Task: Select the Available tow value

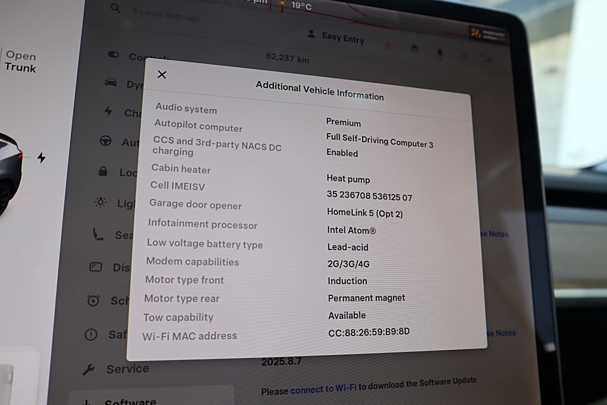Action: coord(347,315)
